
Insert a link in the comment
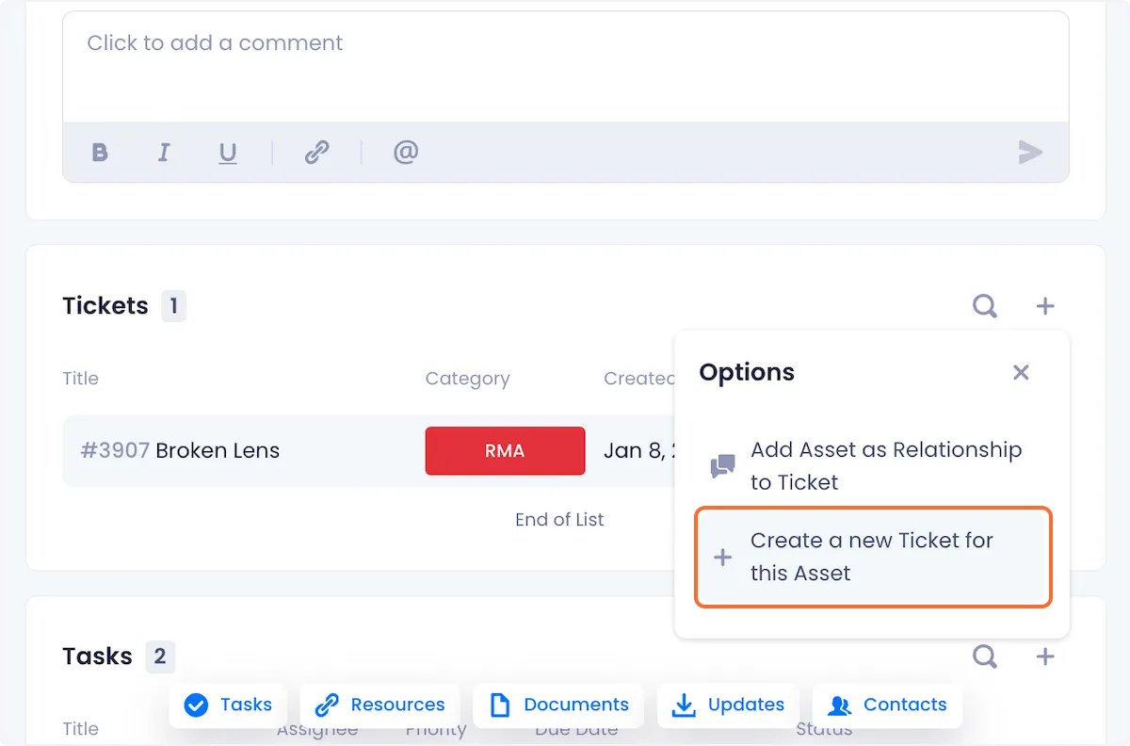click(x=317, y=153)
